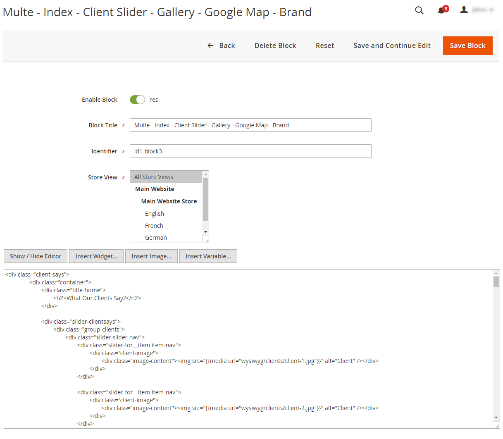
Task: Select English store view
Action: coord(155,214)
